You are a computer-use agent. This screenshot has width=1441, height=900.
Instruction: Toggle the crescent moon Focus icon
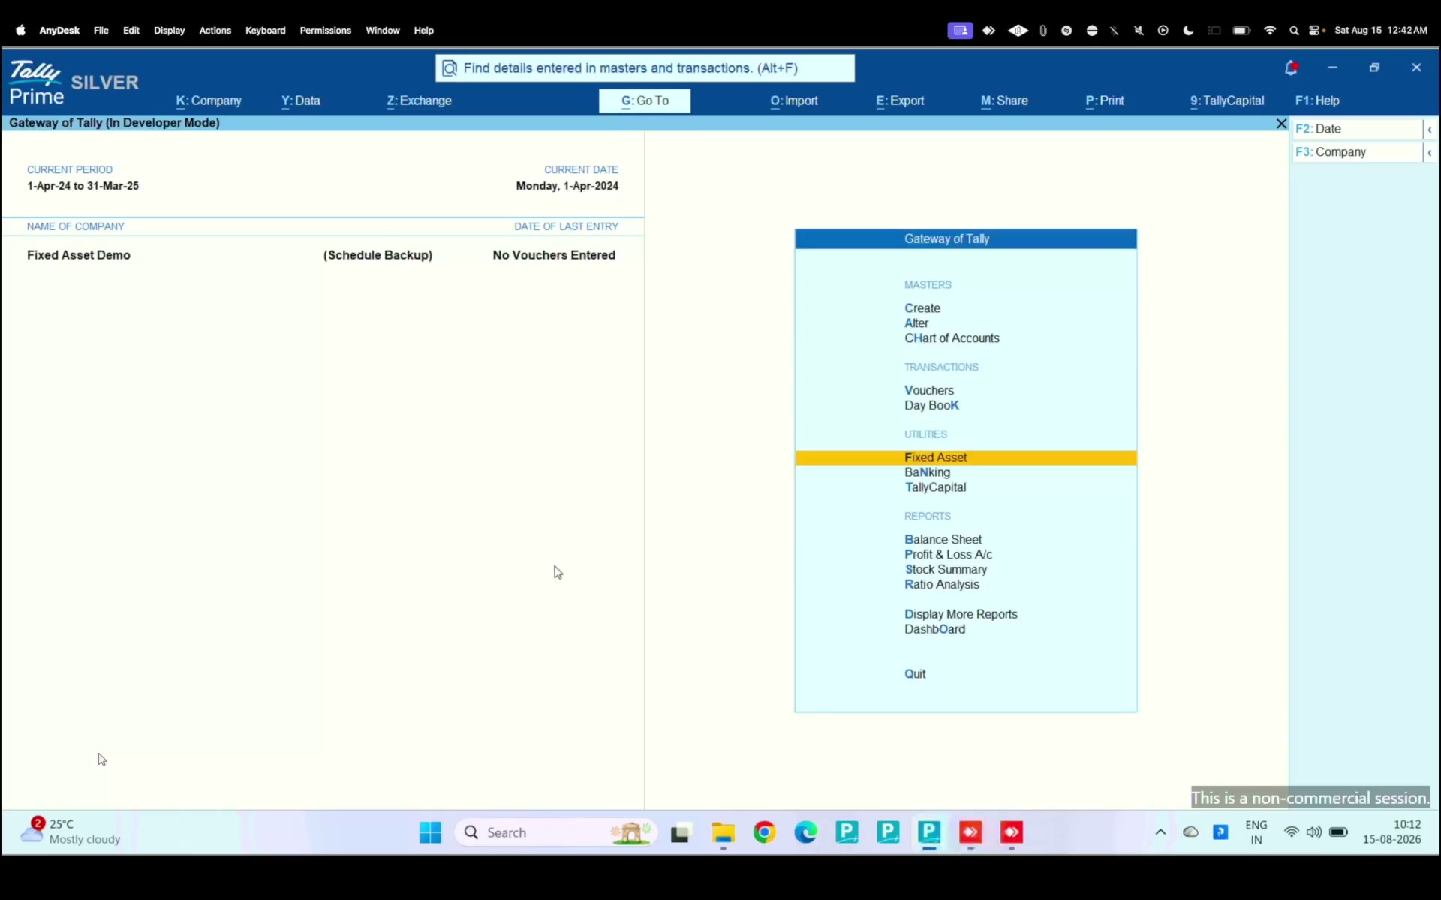pyautogui.click(x=1188, y=31)
